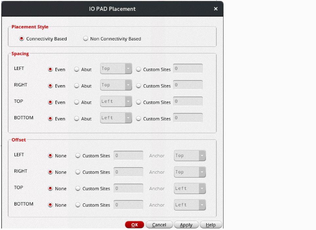Viewport: 316px width, 230px height.
Task: Click the LEFT offset custom sites field
Action: point(128,155)
